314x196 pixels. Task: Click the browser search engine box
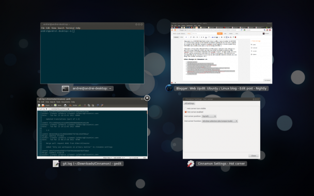[x=254, y=30]
